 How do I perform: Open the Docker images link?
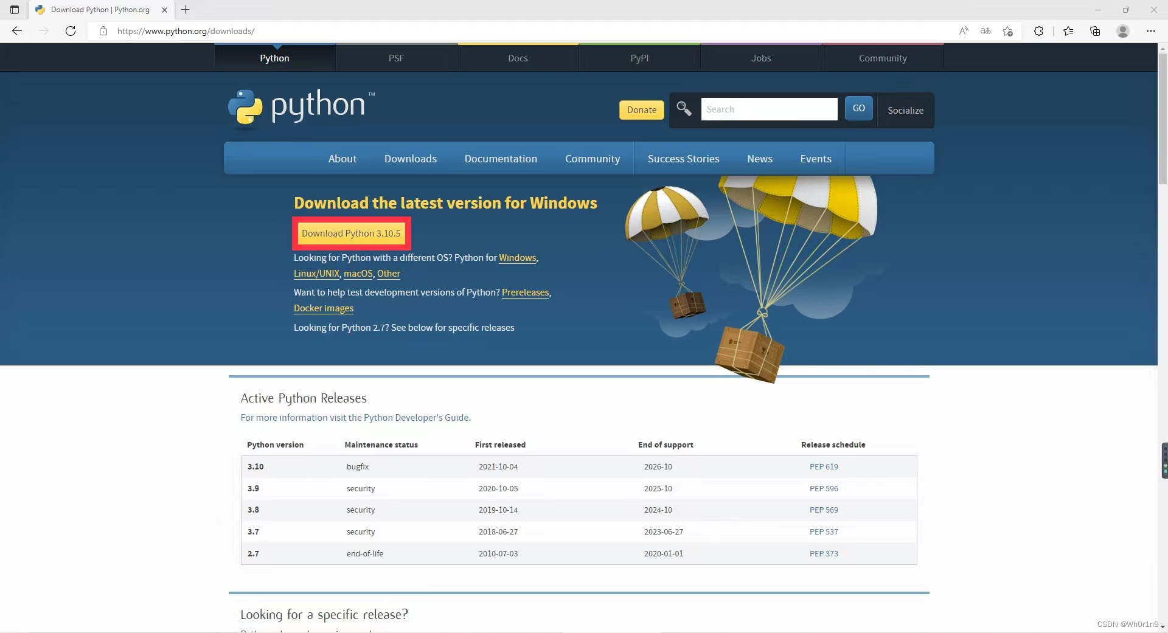tap(324, 308)
